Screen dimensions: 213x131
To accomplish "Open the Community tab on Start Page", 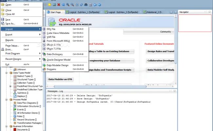I will pyautogui.click(x=165, y=32).
